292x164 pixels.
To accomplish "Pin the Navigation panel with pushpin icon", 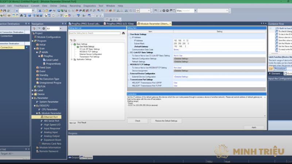I will coord(62,24).
